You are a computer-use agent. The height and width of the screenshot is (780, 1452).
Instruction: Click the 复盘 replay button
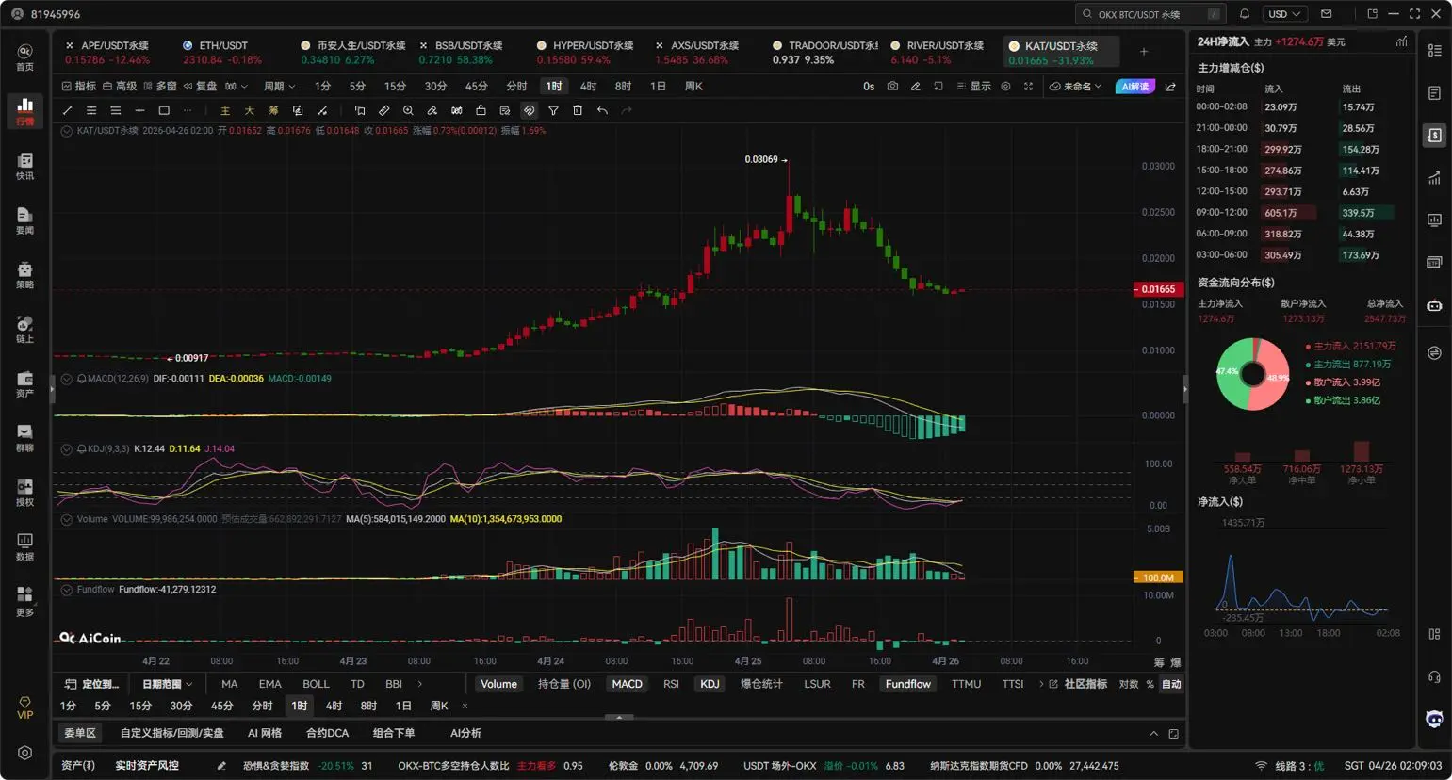click(x=200, y=86)
